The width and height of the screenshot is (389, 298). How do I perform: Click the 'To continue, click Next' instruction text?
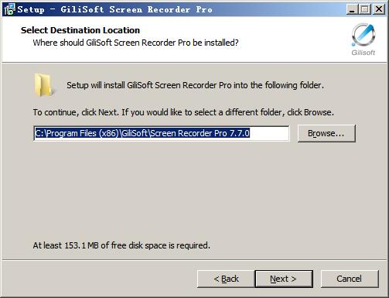[x=183, y=112]
